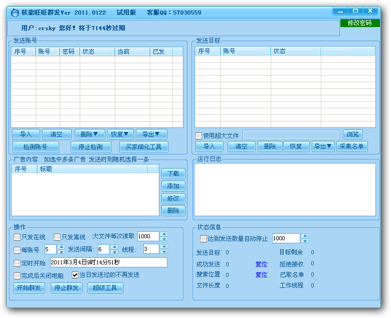Click 检测账号 button
The width and height of the screenshot is (391, 318).
pyautogui.click(x=36, y=146)
